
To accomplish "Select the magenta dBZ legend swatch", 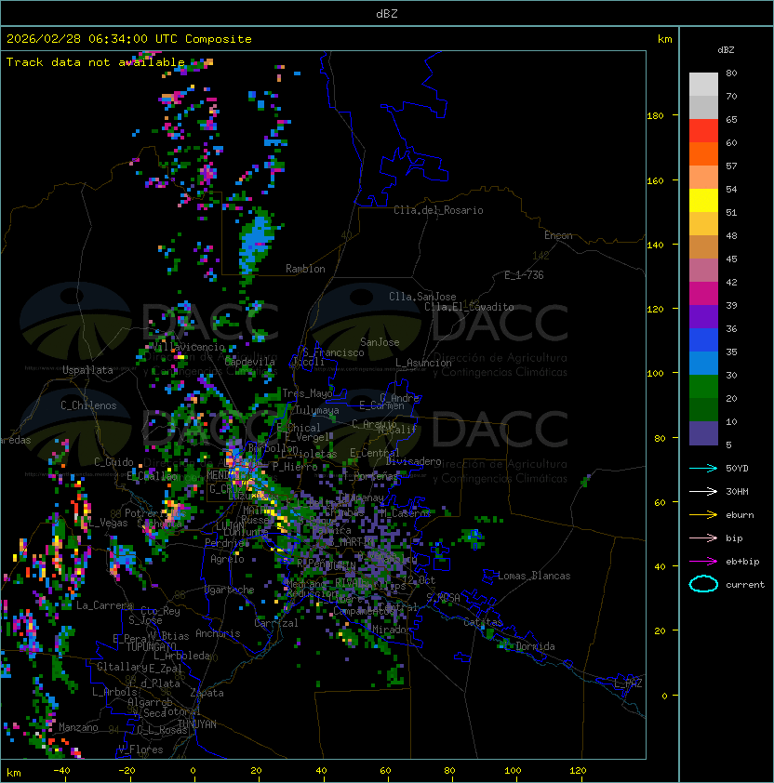I will click(x=703, y=294).
